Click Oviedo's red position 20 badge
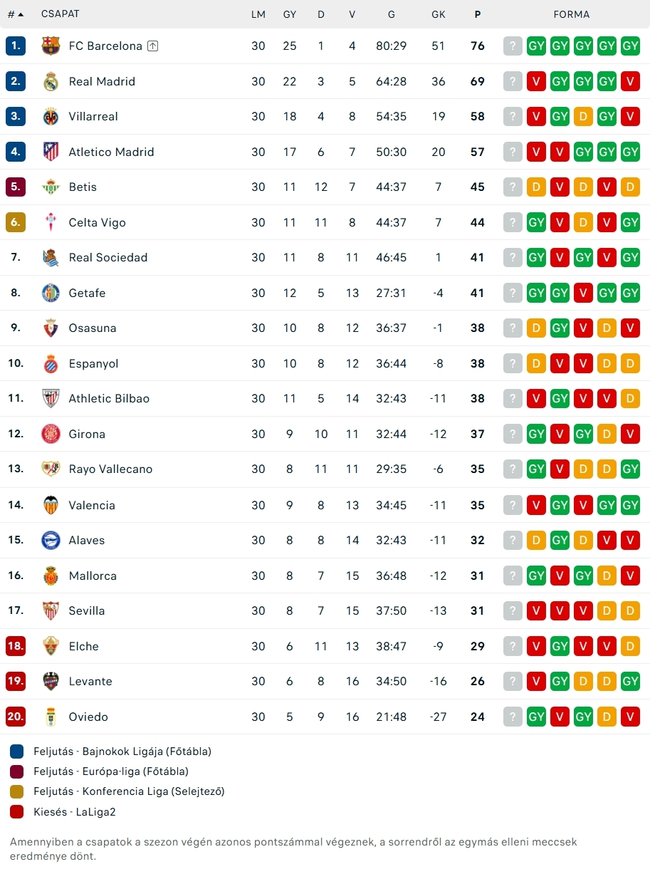The width and height of the screenshot is (650, 874). click(16, 717)
